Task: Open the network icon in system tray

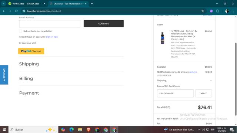Action: pos(208,130)
